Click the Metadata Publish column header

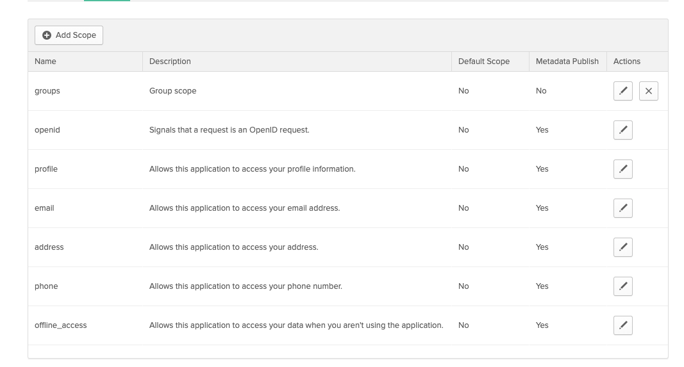pyautogui.click(x=567, y=61)
